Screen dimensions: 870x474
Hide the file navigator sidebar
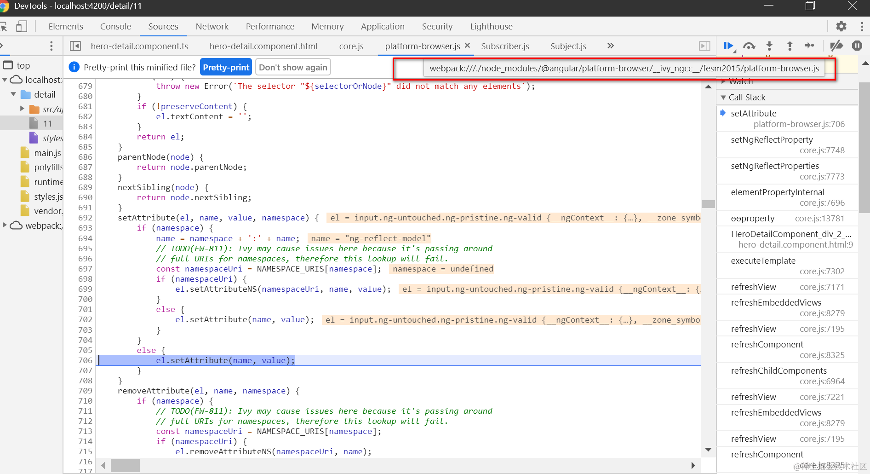point(75,46)
